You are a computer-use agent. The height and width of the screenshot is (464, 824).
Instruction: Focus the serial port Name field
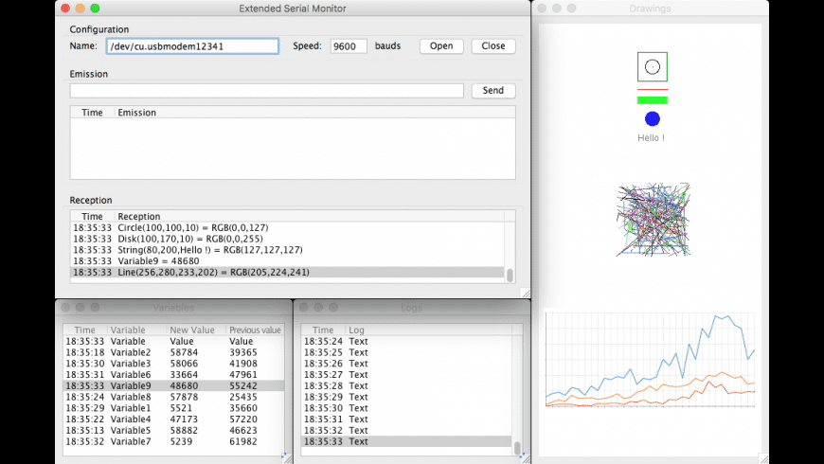pyautogui.click(x=192, y=45)
